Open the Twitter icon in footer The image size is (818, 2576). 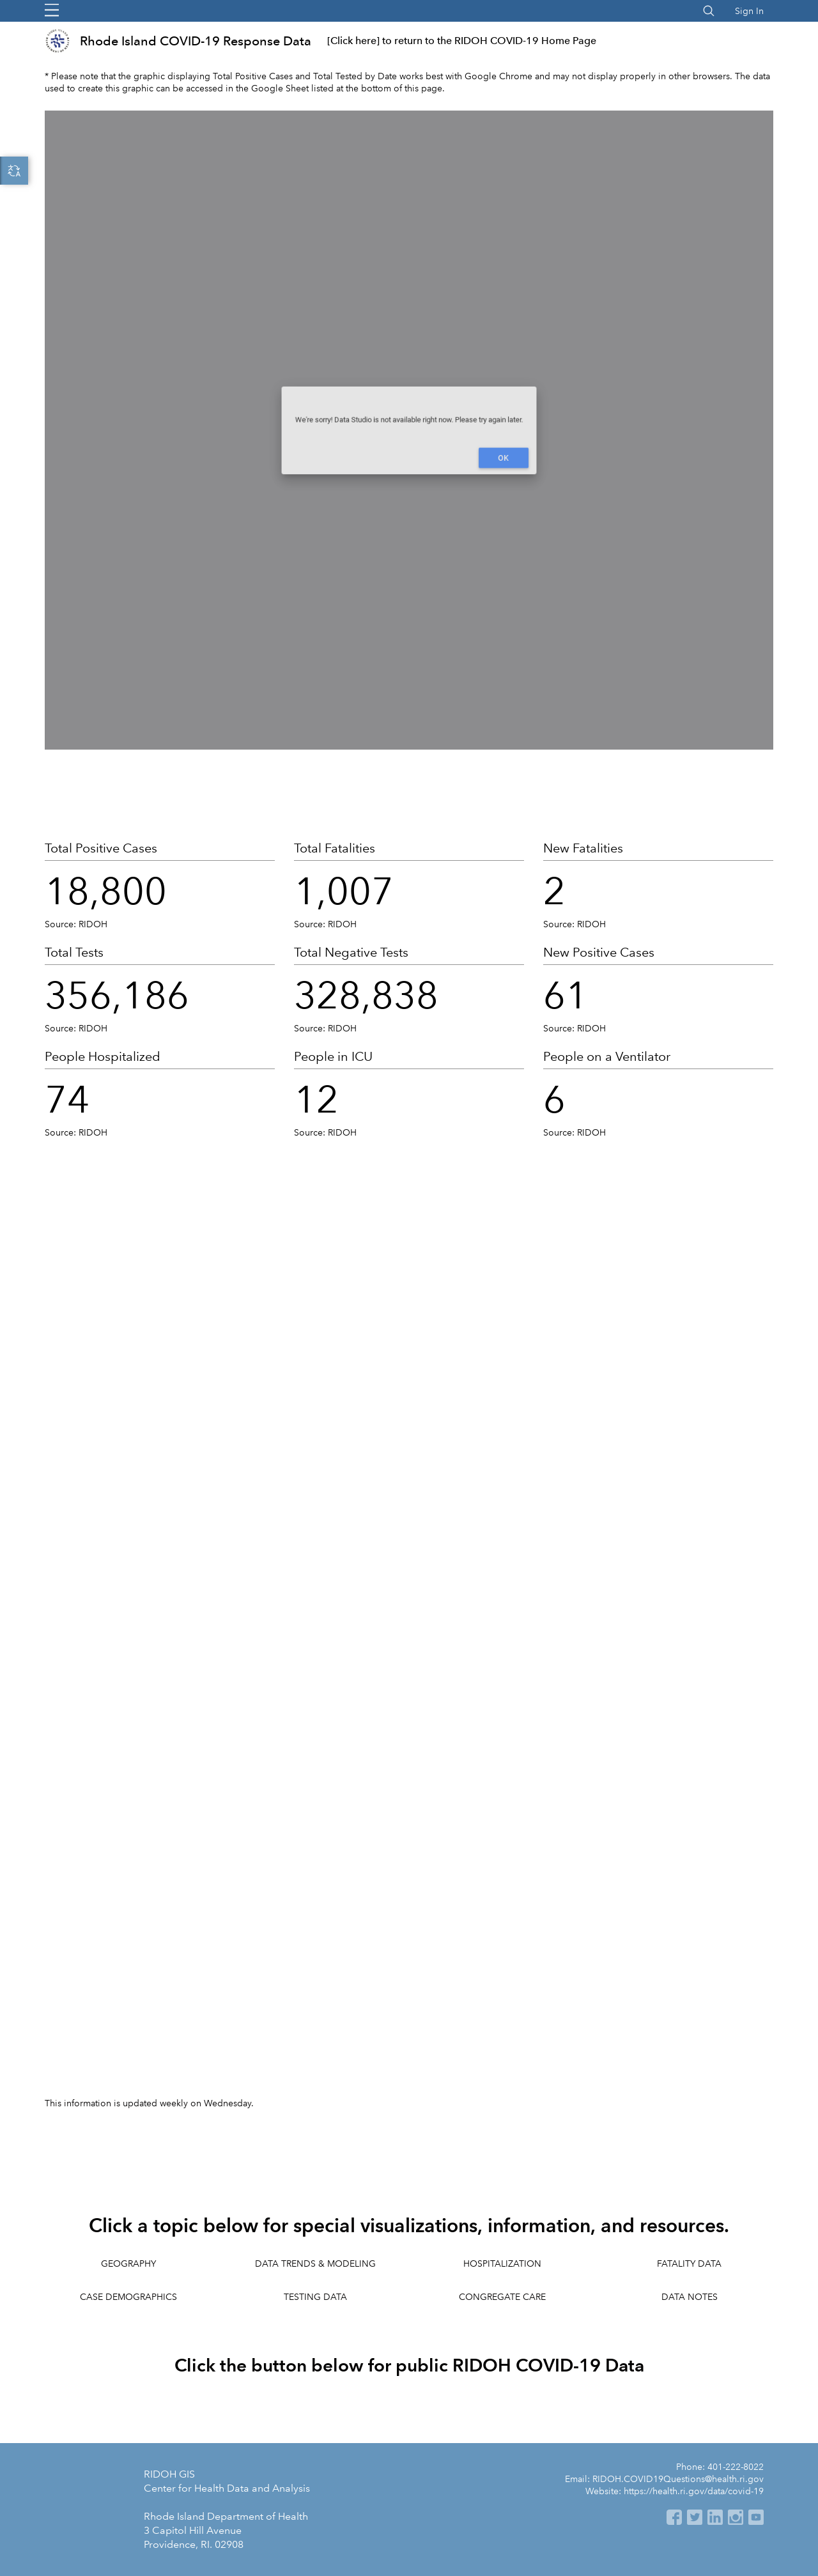pos(694,2517)
